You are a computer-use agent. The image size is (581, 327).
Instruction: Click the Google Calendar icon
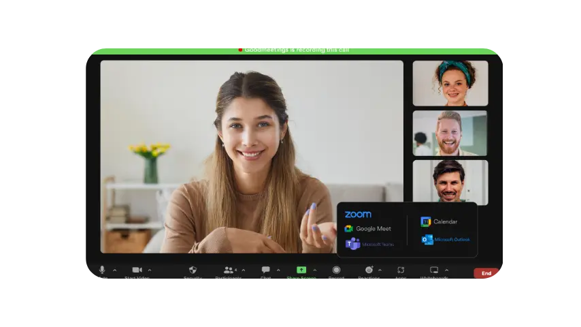click(426, 221)
